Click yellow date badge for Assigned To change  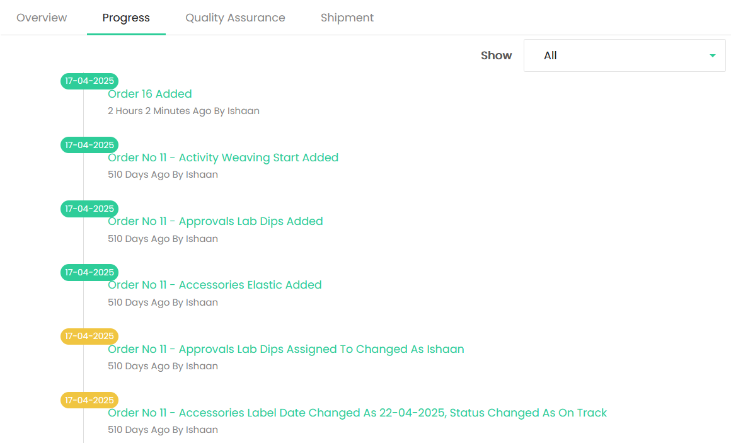coord(89,337)
